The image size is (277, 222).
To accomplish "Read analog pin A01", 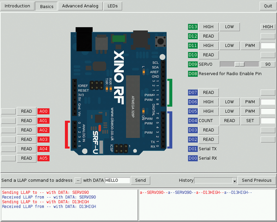I will click(26, 121).
